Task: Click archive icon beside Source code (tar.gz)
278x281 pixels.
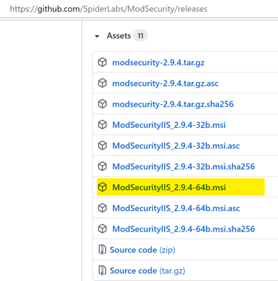Action: (102, 271)
